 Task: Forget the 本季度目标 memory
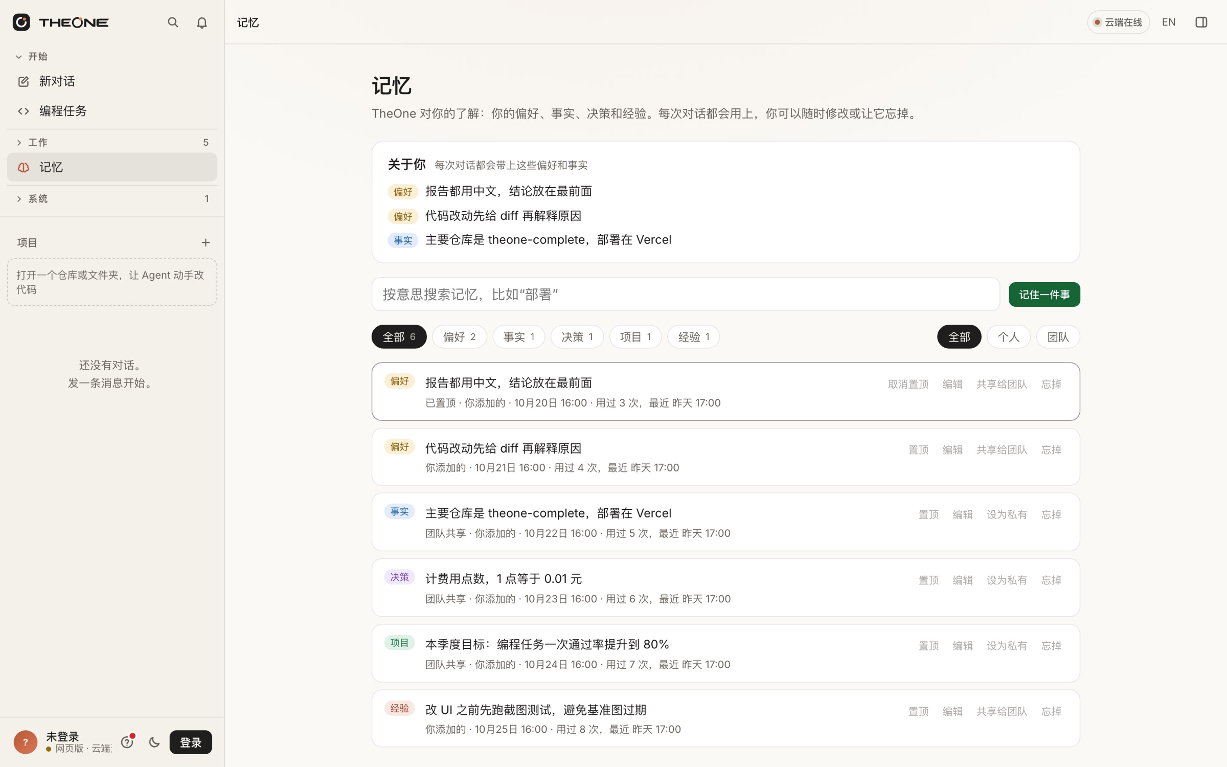[1051, 646]
